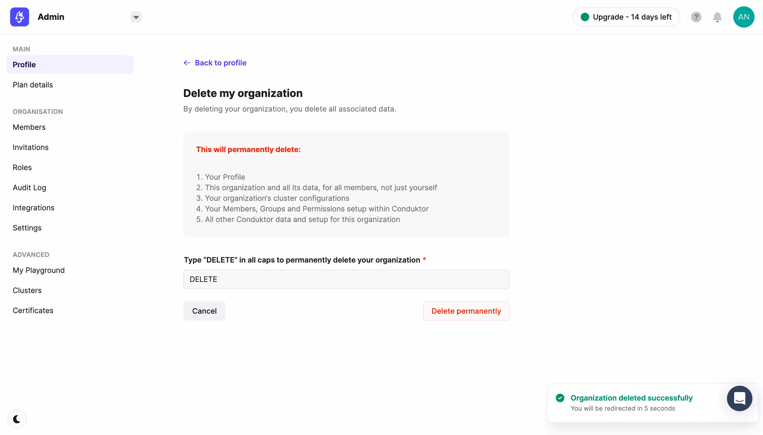Open the Audit Log

[29, 188]
